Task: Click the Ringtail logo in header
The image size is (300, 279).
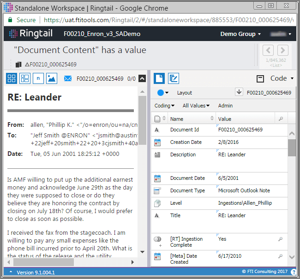Action: [31, 34]
